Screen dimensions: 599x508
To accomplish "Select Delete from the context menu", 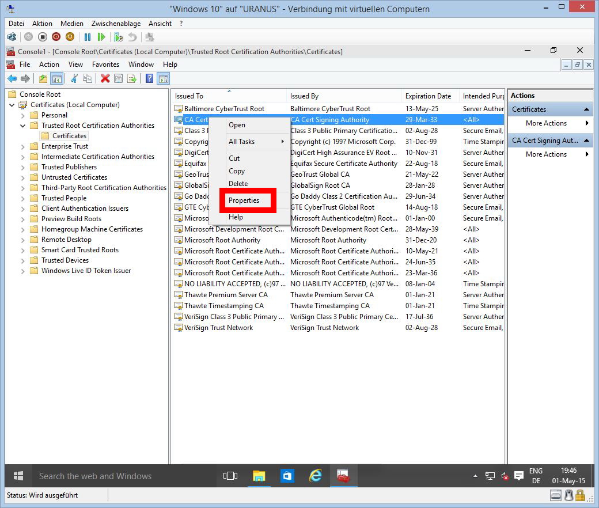I will [x=238, y=184].
